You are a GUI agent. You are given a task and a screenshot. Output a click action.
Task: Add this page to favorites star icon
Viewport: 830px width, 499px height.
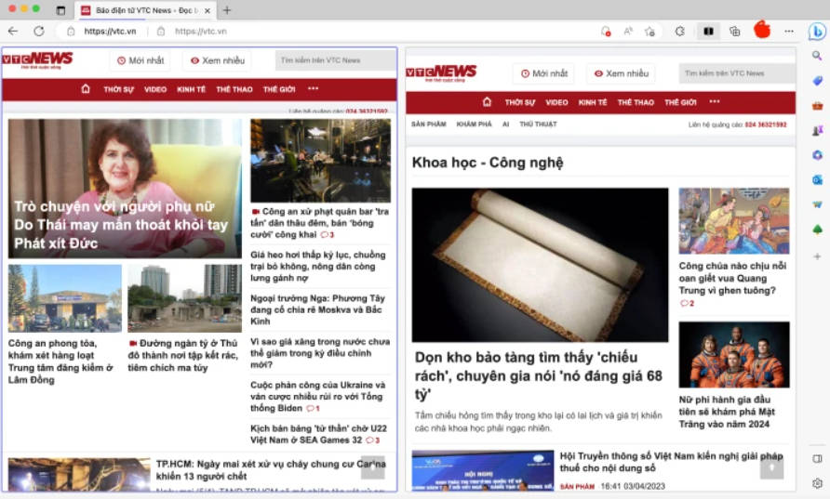pyautogui.click(x=649, y=31)
